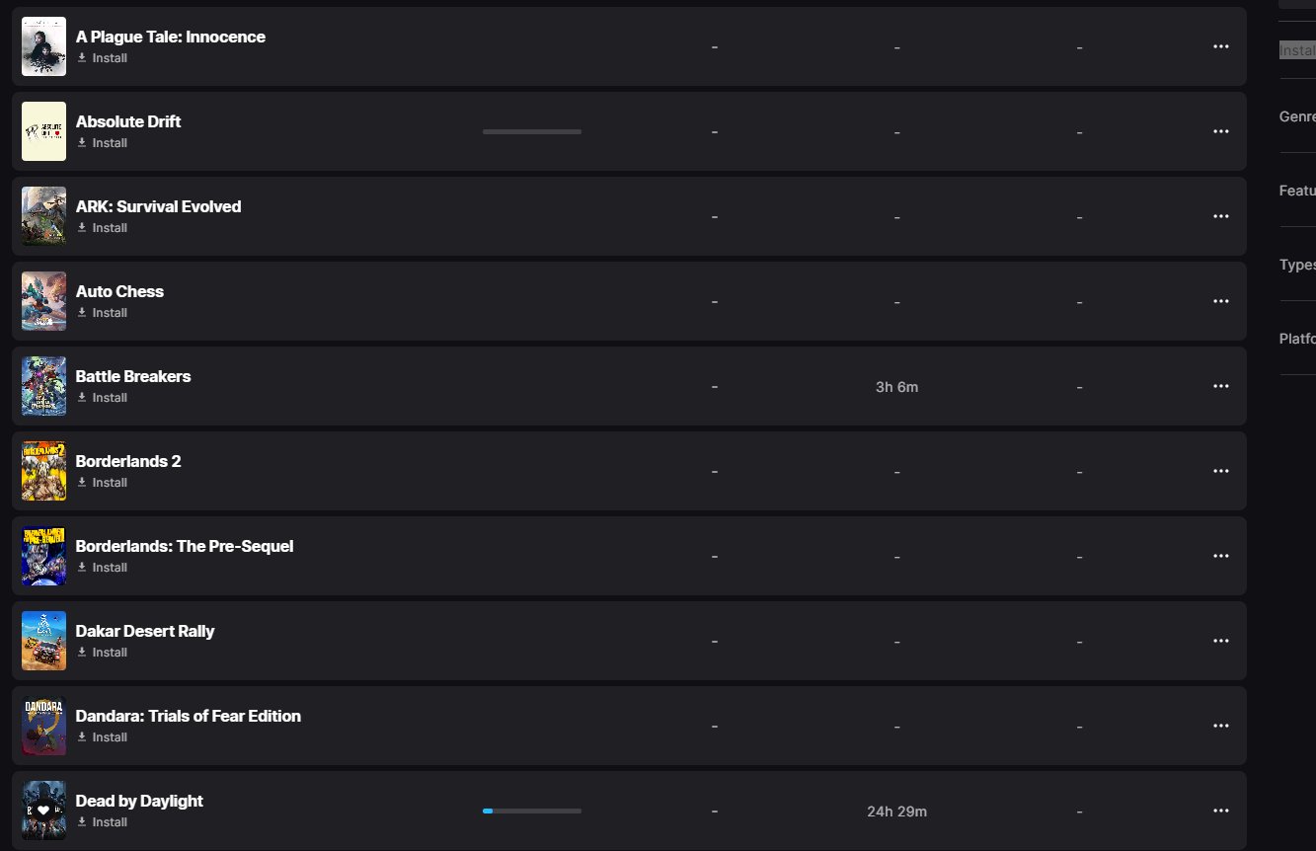Click the Dead by Daylight progress bar
Image resolution: width=1316 pixels, height=851 pixels.
pyautogui.click(x=531, y=811)
